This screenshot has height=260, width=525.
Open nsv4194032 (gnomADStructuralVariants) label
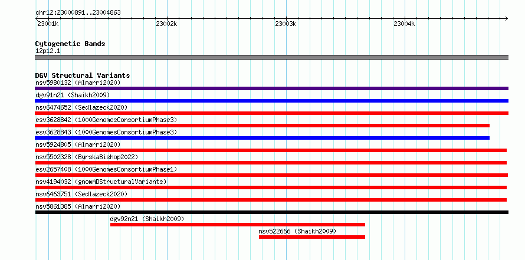click(101, 182)
